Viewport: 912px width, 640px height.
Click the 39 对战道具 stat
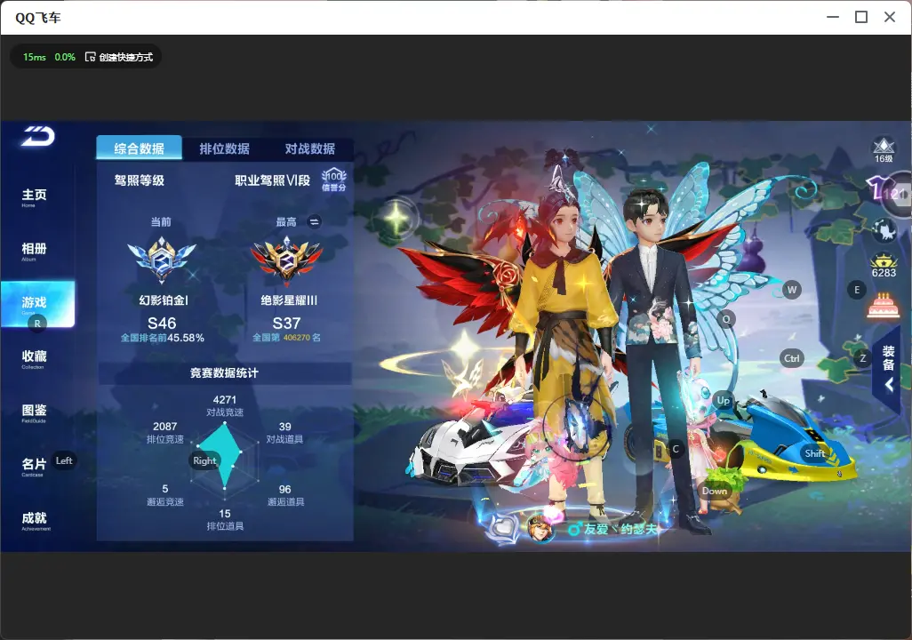(285, 432)
